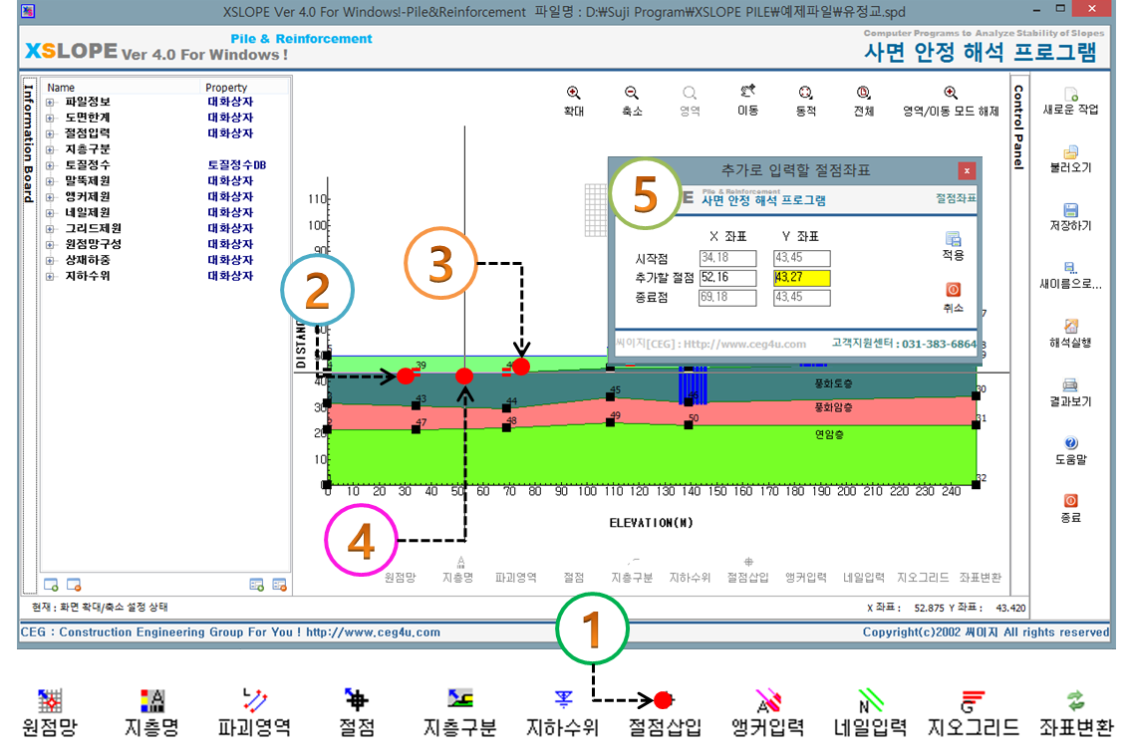The height and width of the screenshot is (752, 1128).
Task: Click the 앵커입력 icon in the enlarged strip
Action: pos(768,700)
